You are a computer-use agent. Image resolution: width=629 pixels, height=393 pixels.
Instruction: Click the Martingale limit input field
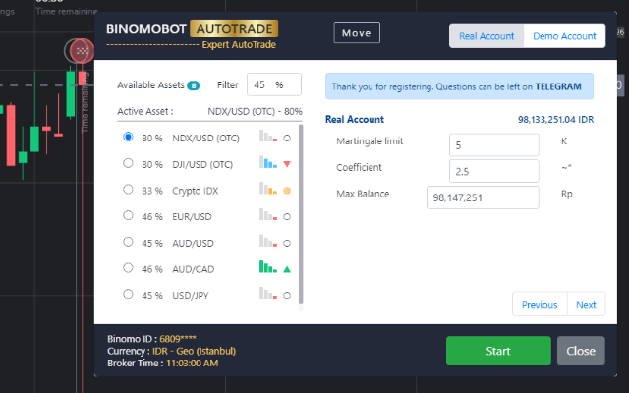(x=493, y=144)
